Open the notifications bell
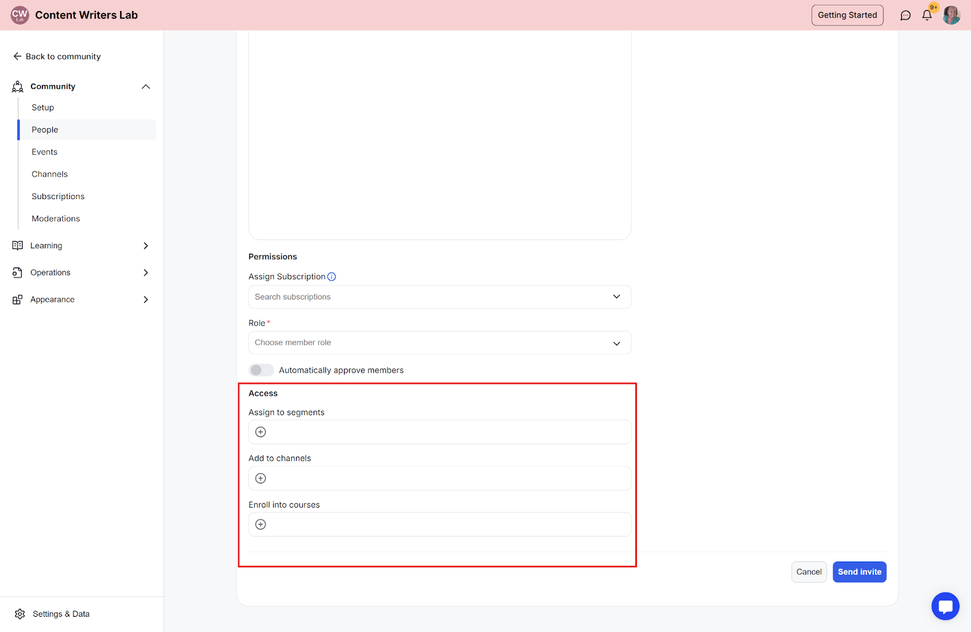This screenshot has height=632, width=971. point(927,15)
